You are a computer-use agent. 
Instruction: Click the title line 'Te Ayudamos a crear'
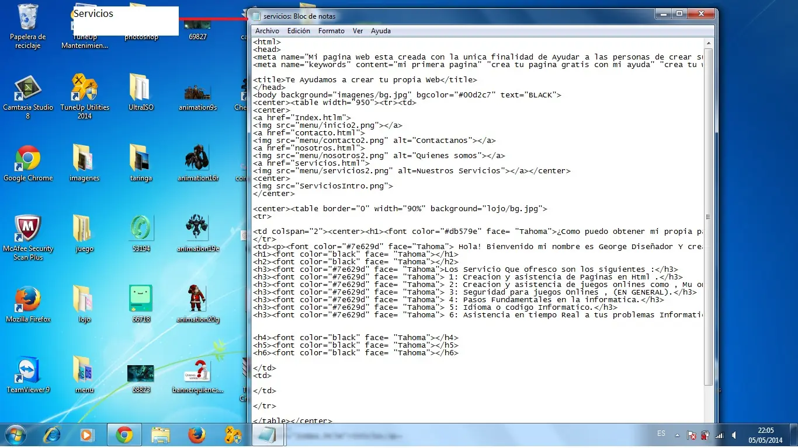tap(365, 80)
